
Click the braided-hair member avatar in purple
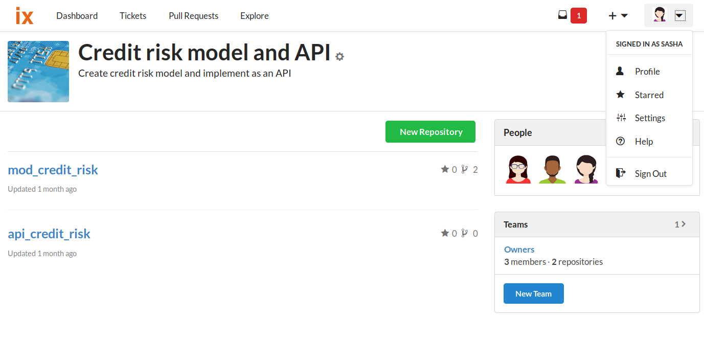tap(586, 170)
